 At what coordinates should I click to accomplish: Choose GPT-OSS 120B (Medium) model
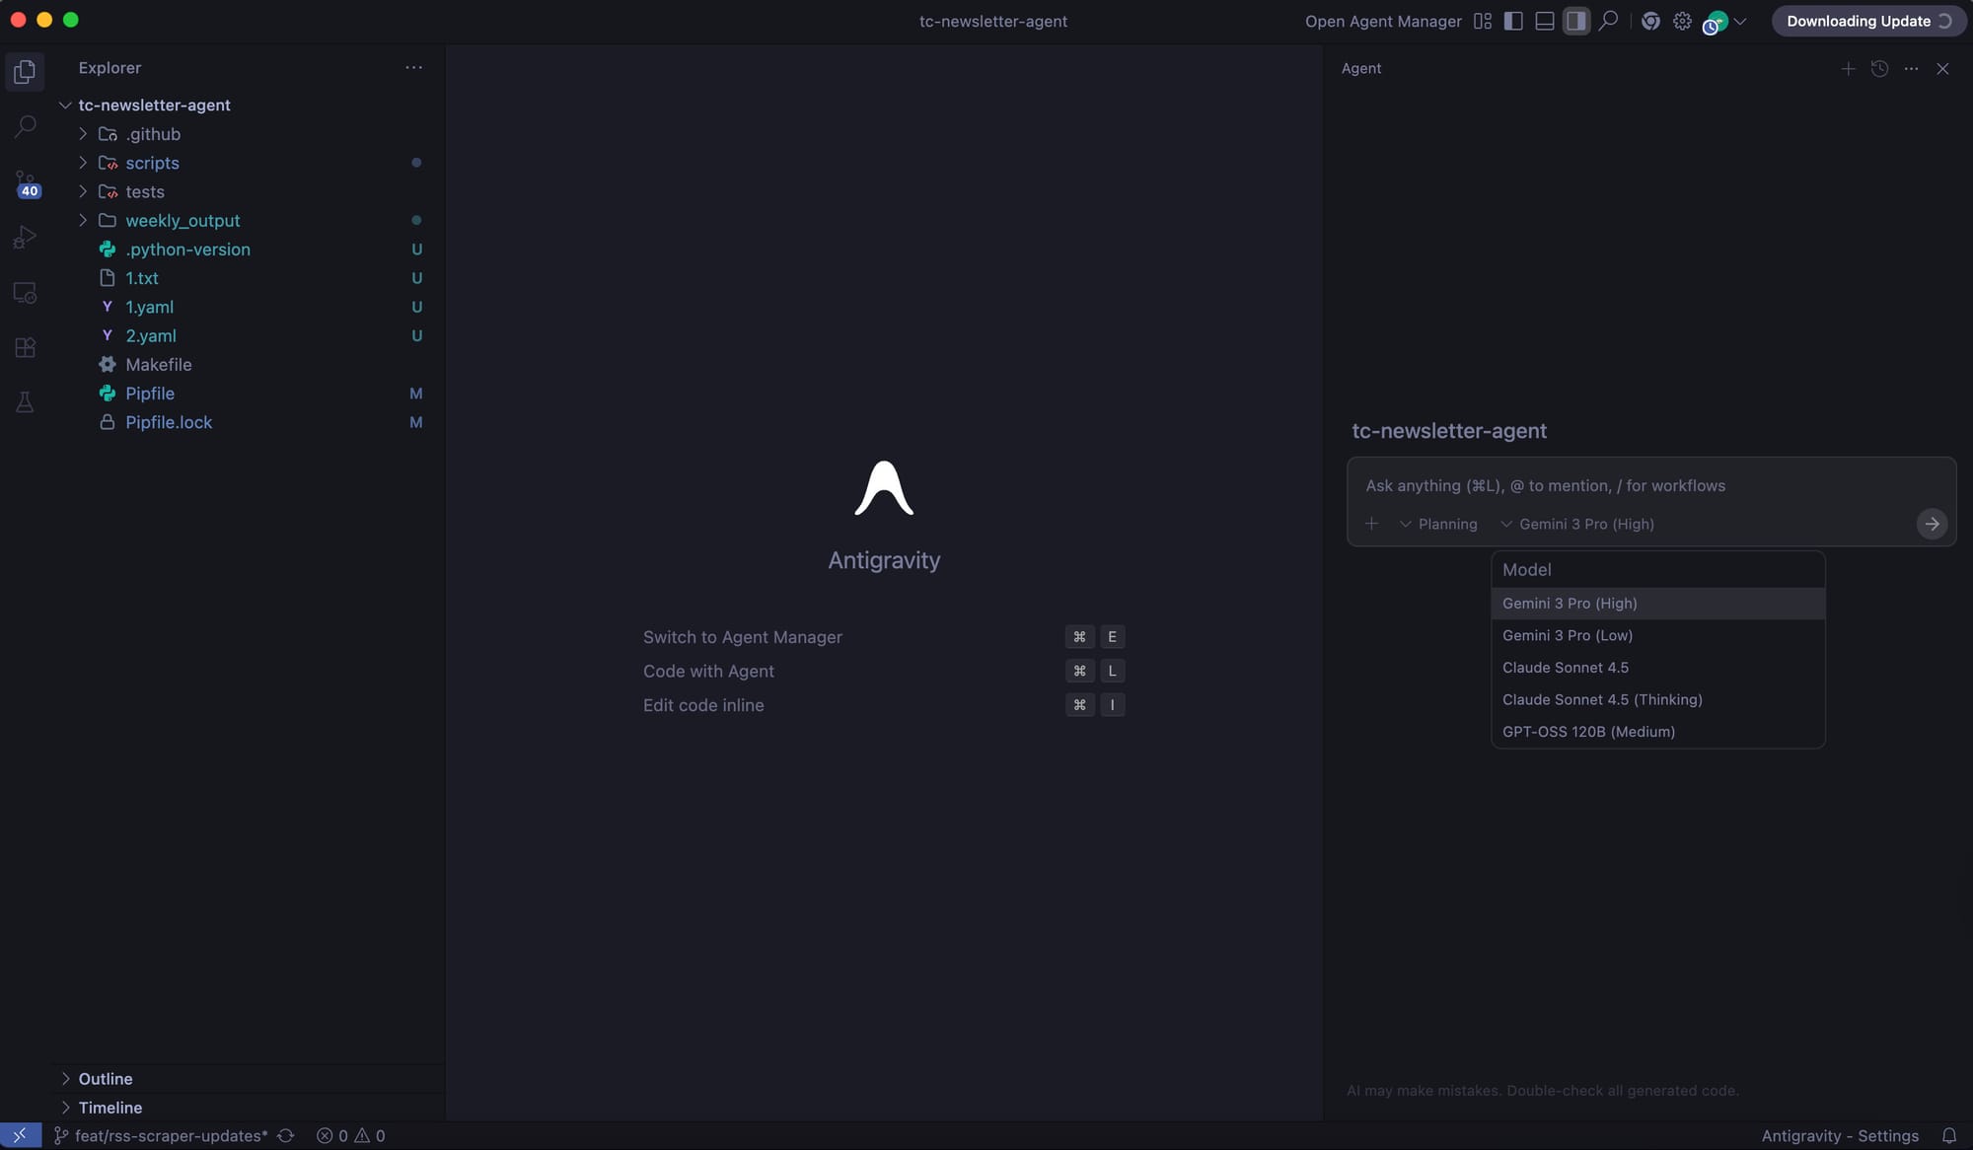tap(1588, 732)
